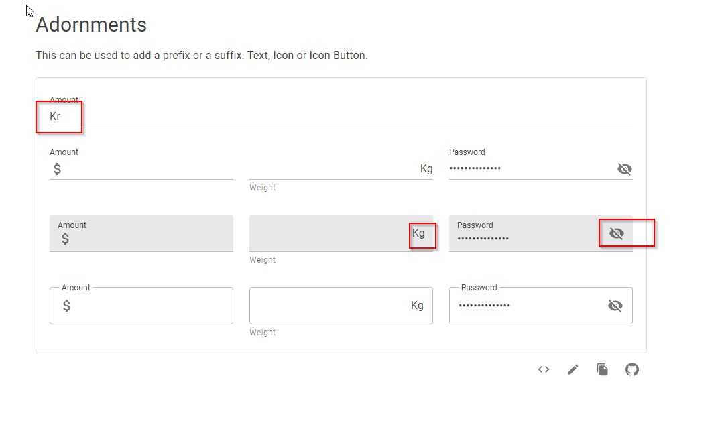
Task: Expand the code preview with the toggle
Action: [x=543, y=369]
